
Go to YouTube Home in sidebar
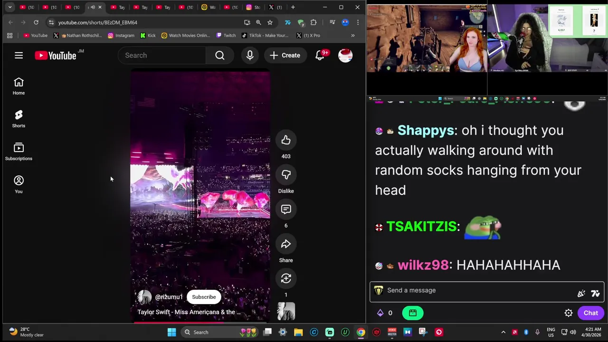coord(19,86)
